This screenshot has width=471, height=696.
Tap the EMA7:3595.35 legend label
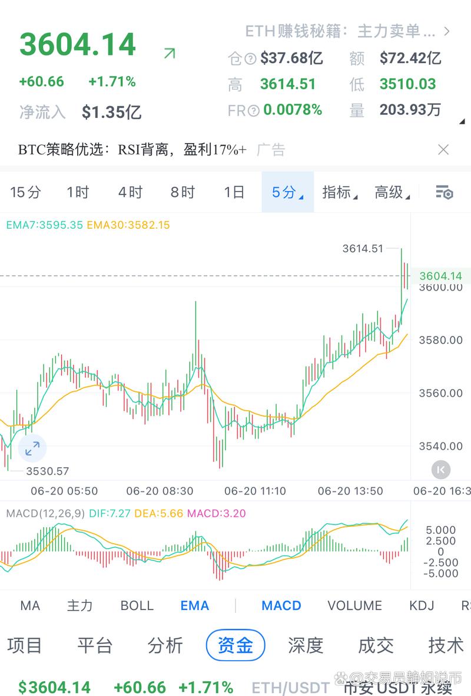point(44,225)
